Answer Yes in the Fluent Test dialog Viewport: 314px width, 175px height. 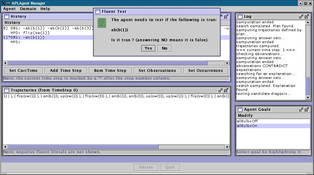tap(148, 48)
